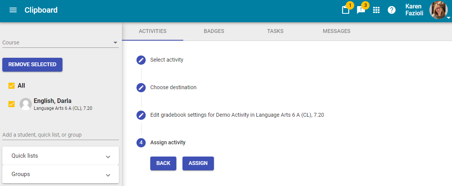Open Karen Fazioli's profile menu arrow
452x186 pixels.
pos(448,18)
